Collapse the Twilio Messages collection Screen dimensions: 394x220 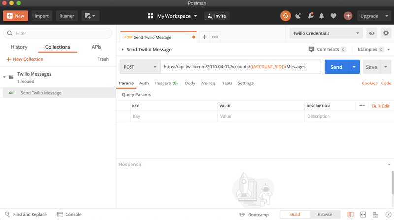point(4,77)
